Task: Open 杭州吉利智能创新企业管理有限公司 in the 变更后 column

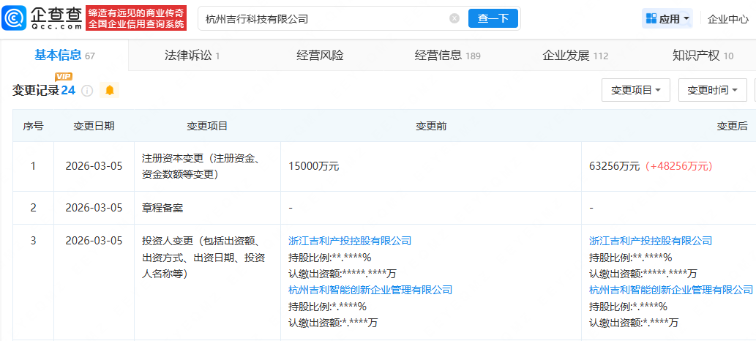Action: [671, 290]
